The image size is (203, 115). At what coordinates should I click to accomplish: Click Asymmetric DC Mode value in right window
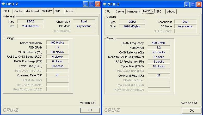pyautogui.click(x=185, y=26)
